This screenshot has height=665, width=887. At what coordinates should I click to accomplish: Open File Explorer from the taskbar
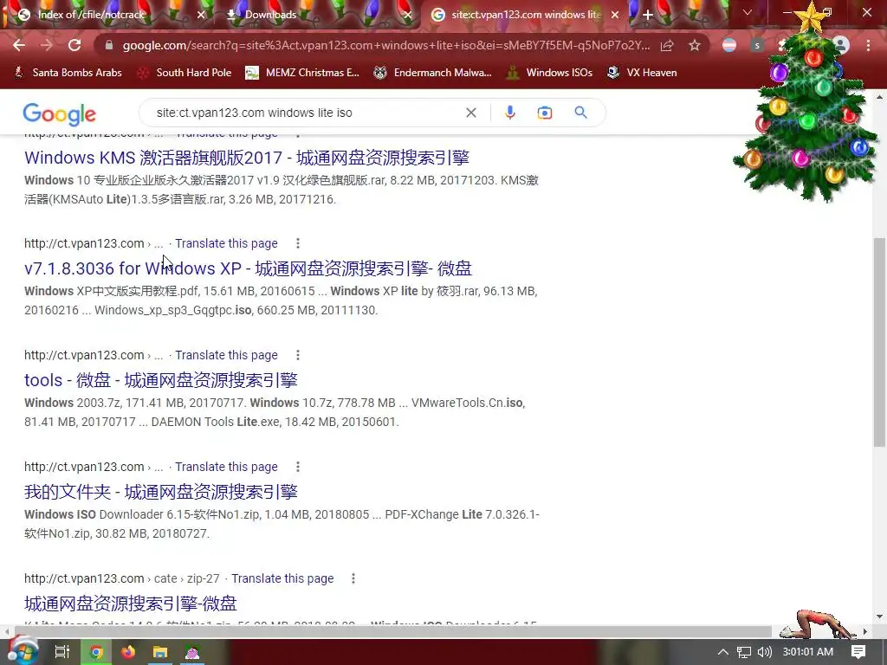point(160,652)
